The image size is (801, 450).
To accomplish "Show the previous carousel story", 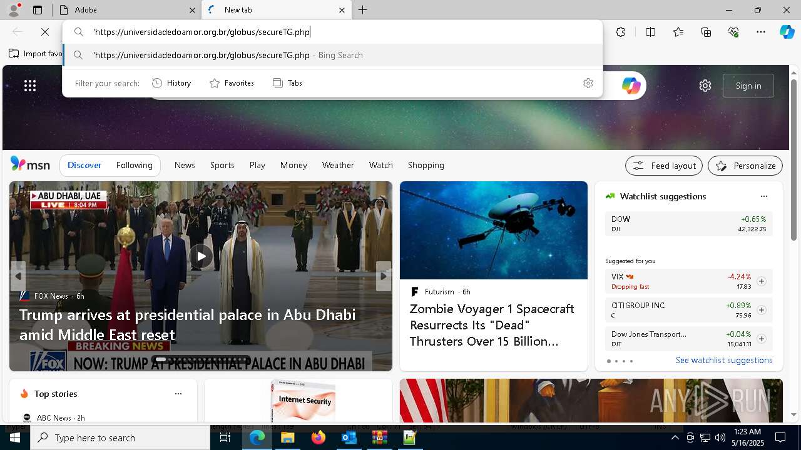I will point(18,276).
